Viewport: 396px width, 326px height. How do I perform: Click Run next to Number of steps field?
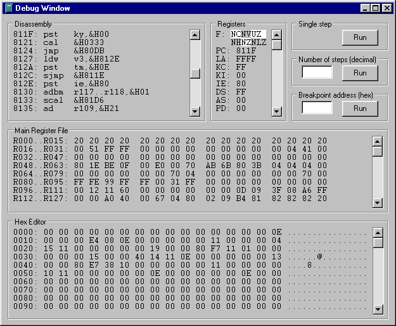pos(360,73)
